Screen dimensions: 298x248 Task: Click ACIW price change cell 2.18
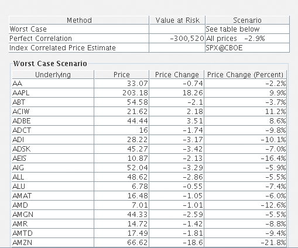tap(177, 112)
